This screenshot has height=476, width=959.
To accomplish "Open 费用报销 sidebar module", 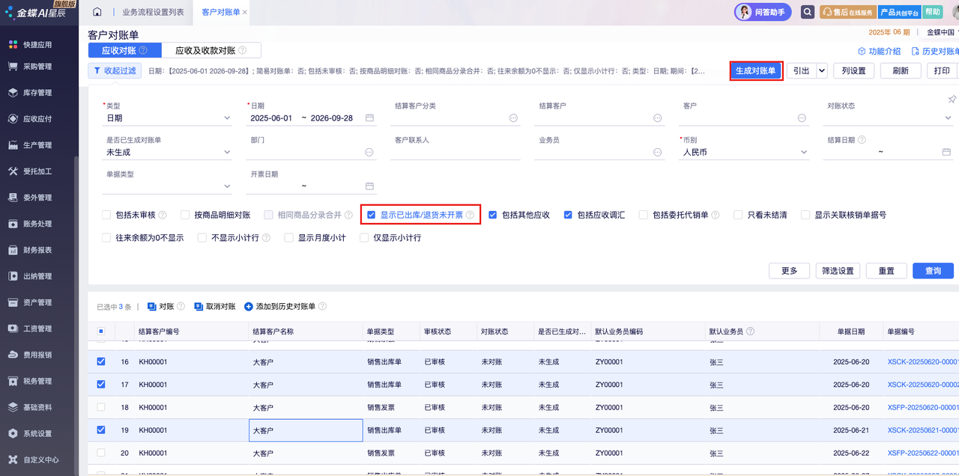I will click(30, 355).
